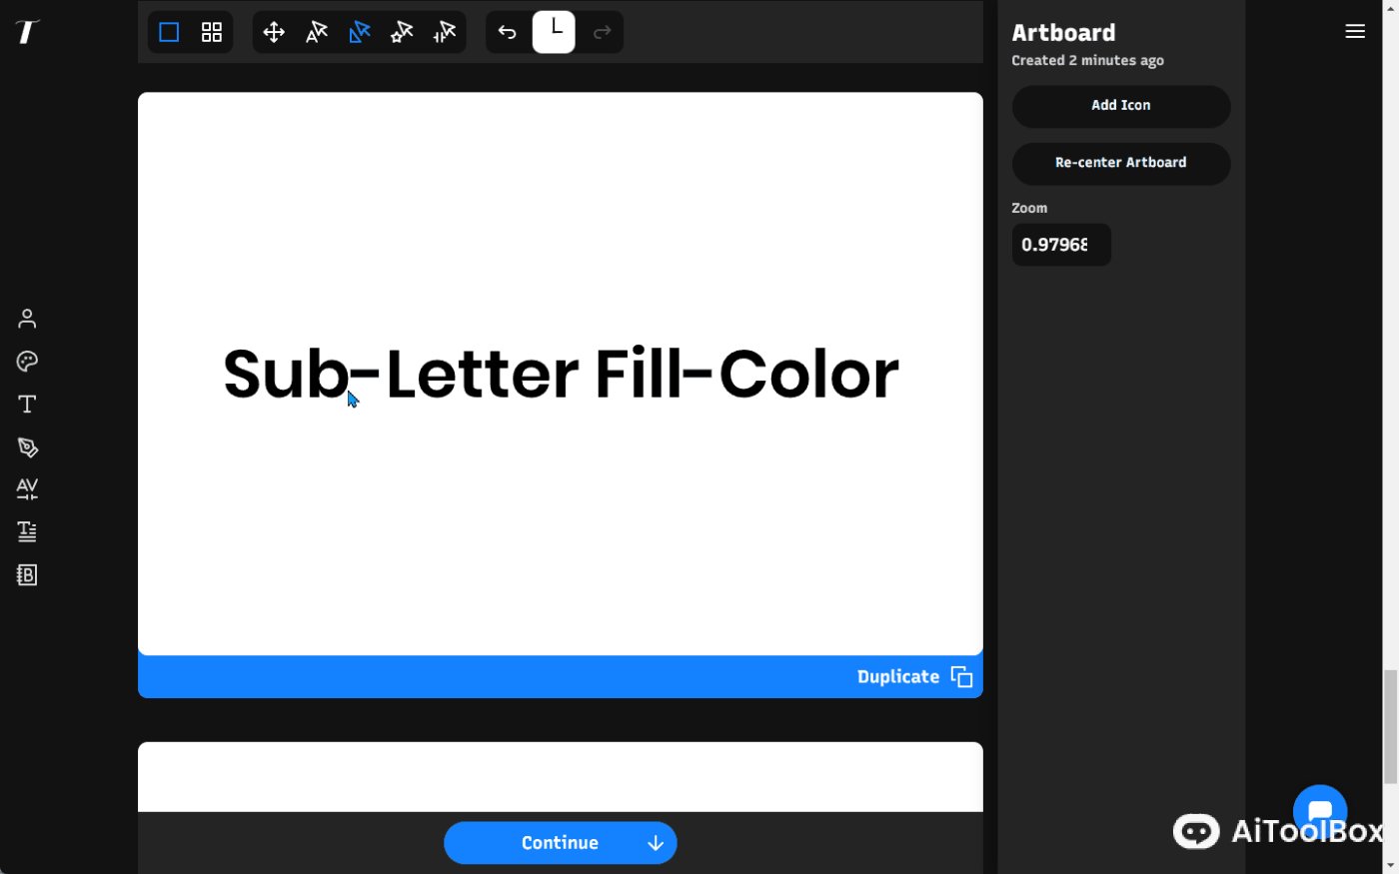The image size is (1399, 874).
Task: Switch to grid view of artboards
Action: pos(211,31)
